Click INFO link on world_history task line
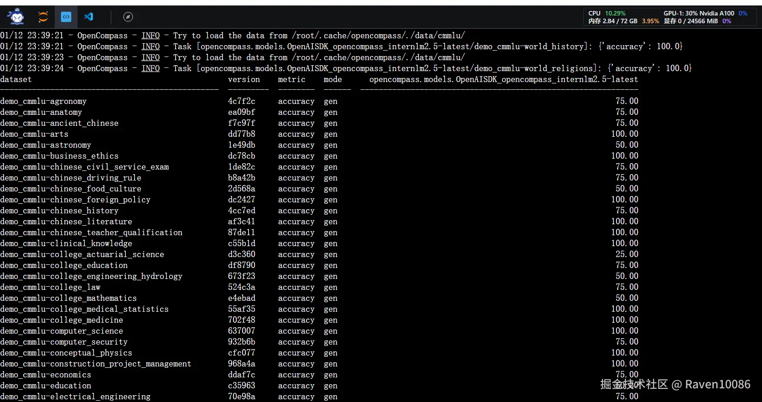 150,46
